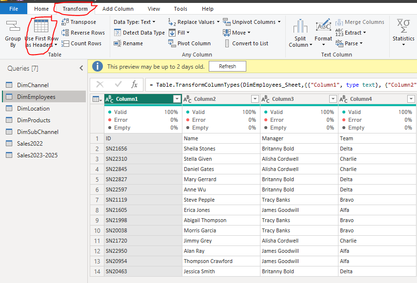Open Column4 filter dropdown
Image resolution: width=417 pixels, height=283 pixels.
[x=411, y=99]
